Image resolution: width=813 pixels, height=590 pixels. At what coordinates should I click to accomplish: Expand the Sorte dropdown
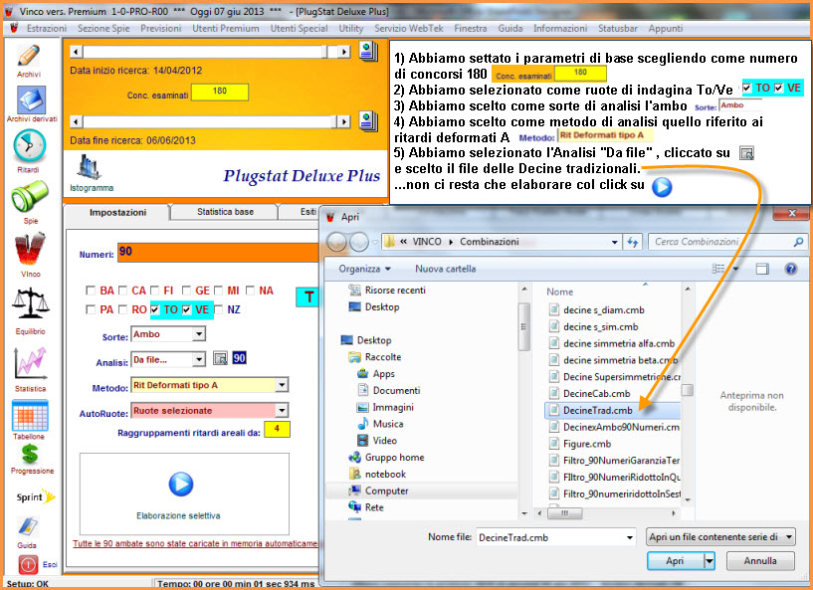click(x=199, y=334)
